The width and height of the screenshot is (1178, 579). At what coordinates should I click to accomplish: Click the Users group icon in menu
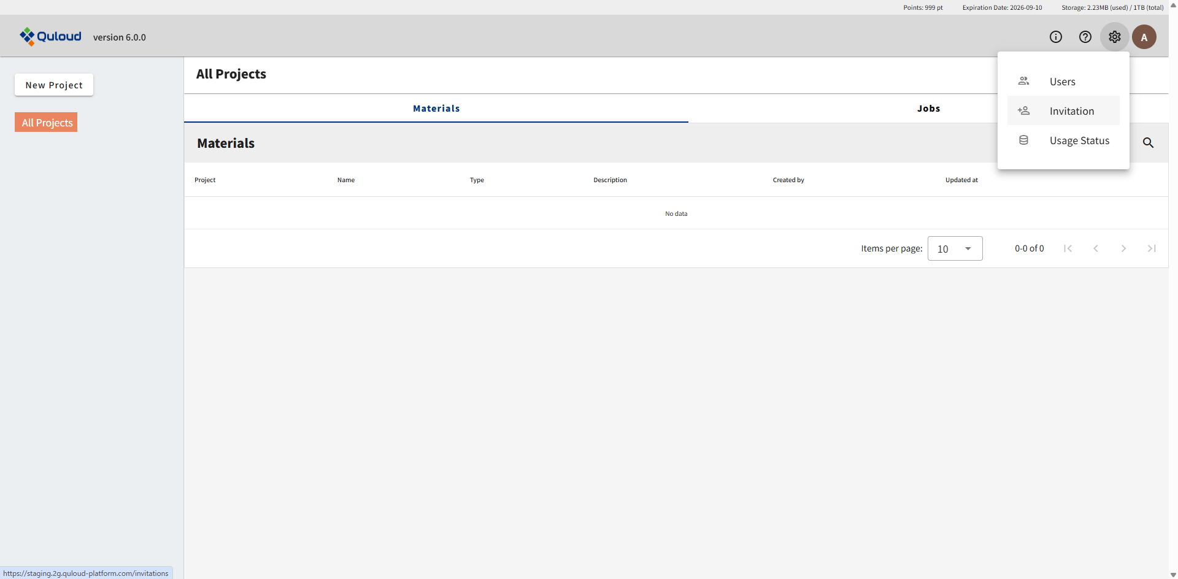pos(1023,81)
